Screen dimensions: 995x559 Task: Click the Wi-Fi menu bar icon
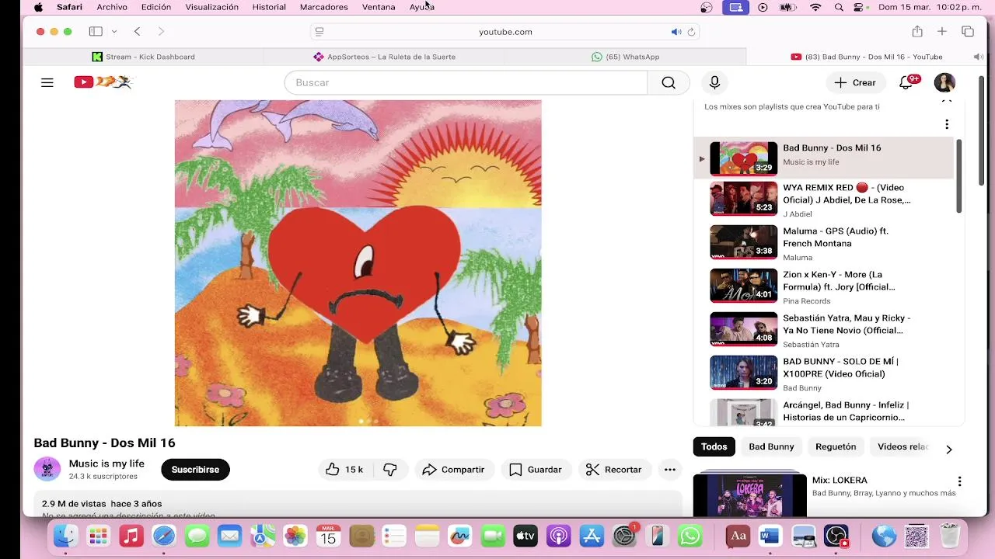815,7
